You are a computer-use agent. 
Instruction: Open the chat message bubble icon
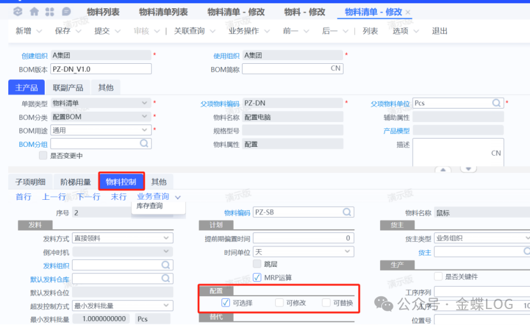(x=66, y=12)
